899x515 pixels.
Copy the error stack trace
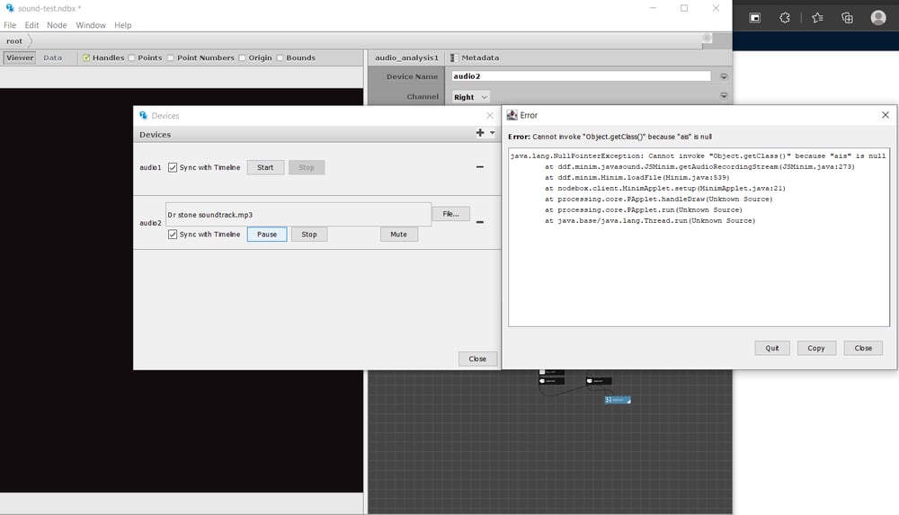tap(816, 348)
